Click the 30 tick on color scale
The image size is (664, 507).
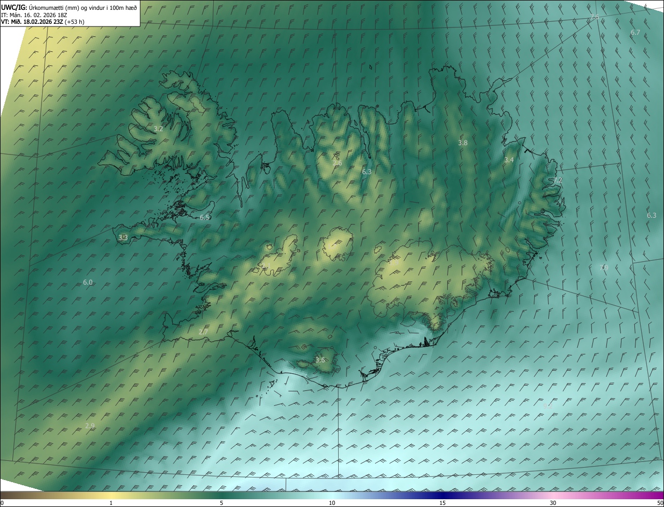pyautogui.click(x=553, y=503)
